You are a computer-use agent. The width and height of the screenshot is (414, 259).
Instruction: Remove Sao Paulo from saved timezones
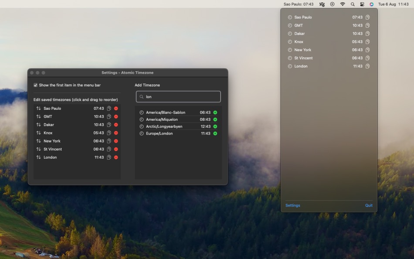(116, 109)
